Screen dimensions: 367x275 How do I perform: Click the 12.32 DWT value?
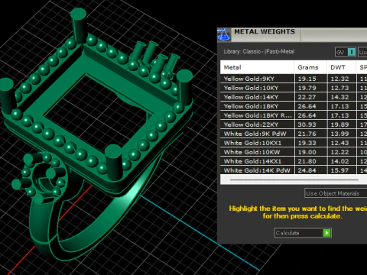point(339,79)
